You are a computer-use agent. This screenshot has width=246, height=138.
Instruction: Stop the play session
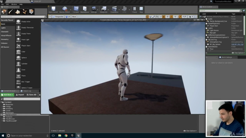point(141,10)
